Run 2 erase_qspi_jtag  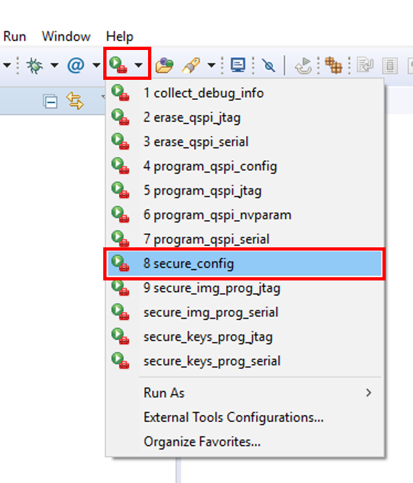point(245,118)
